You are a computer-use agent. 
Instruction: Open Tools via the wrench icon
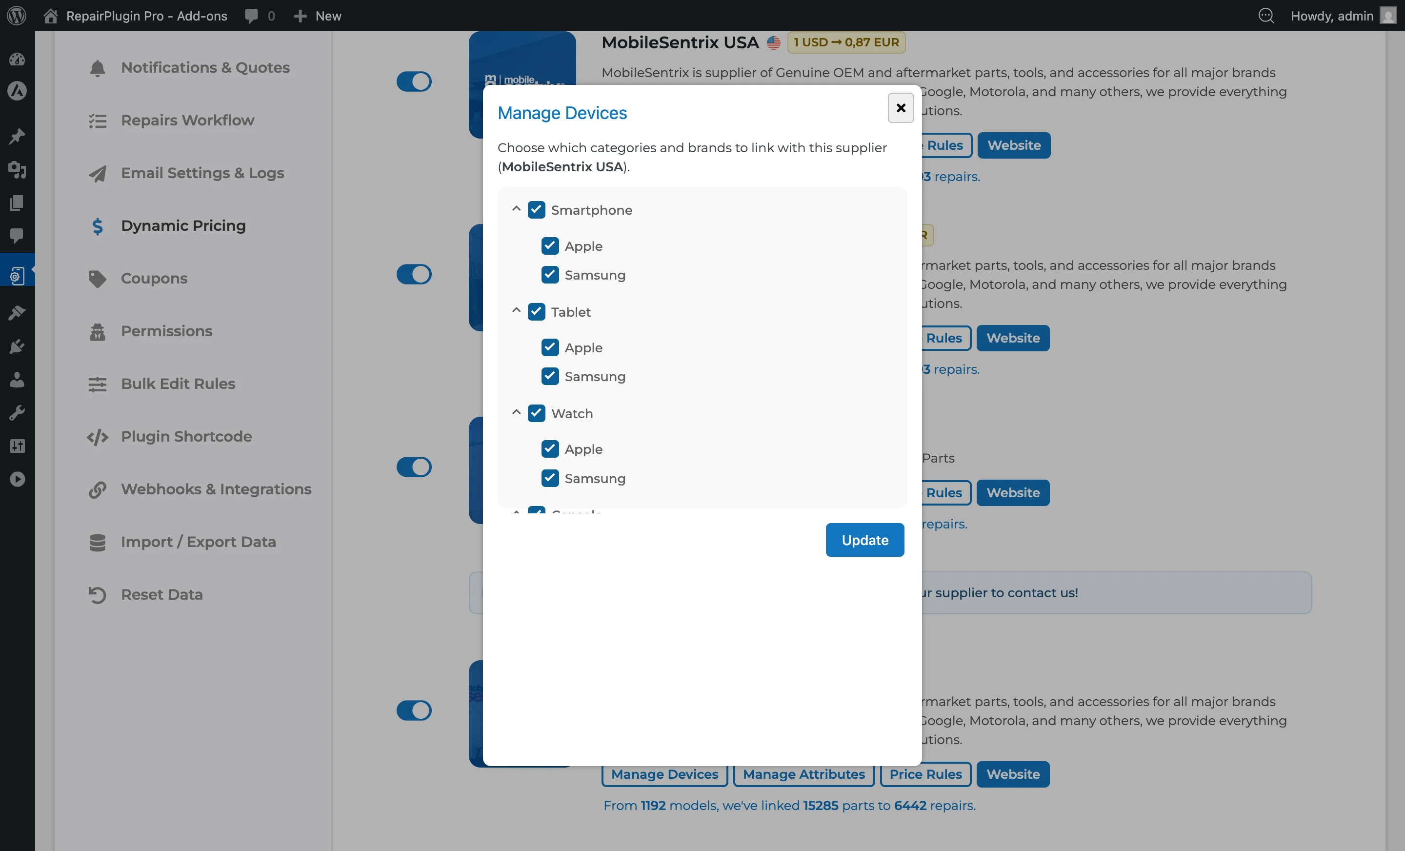pyautogui.click(x=17, y=412)
